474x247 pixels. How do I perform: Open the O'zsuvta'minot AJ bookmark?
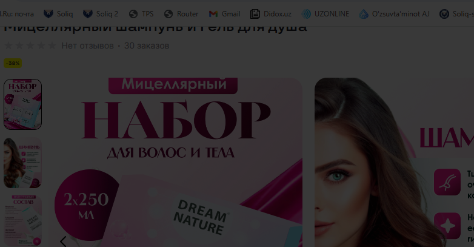(x=394, y=14)
